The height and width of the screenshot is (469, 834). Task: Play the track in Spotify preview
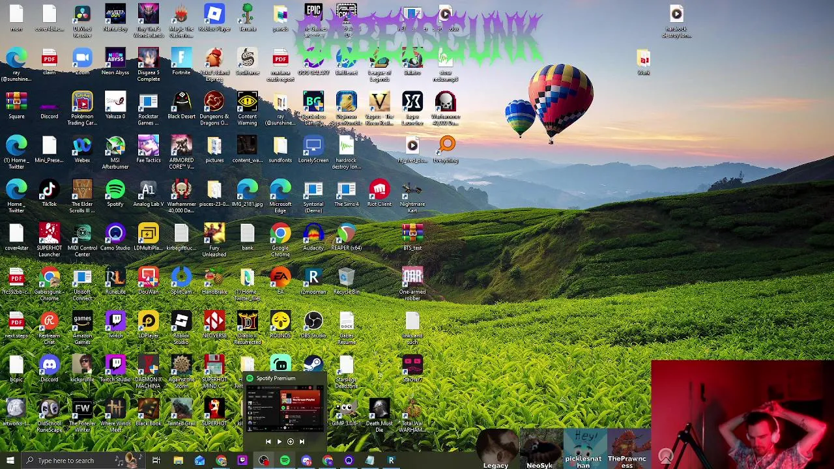(279, 442)
